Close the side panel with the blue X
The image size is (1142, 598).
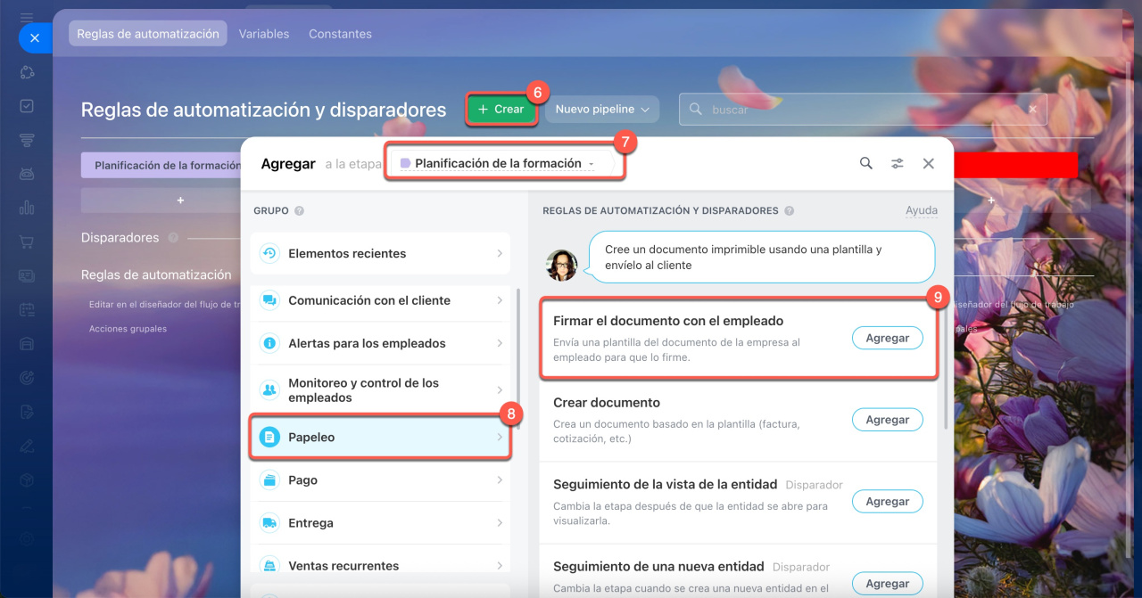34,38
